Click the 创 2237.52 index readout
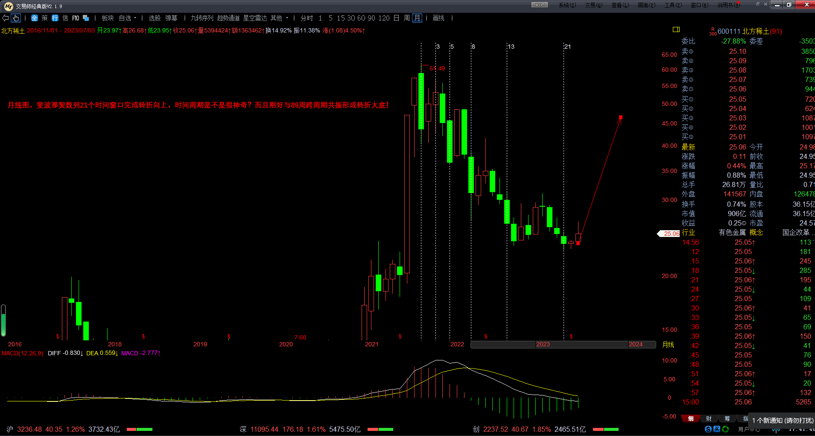815x436 pixels. click(529, 429)
